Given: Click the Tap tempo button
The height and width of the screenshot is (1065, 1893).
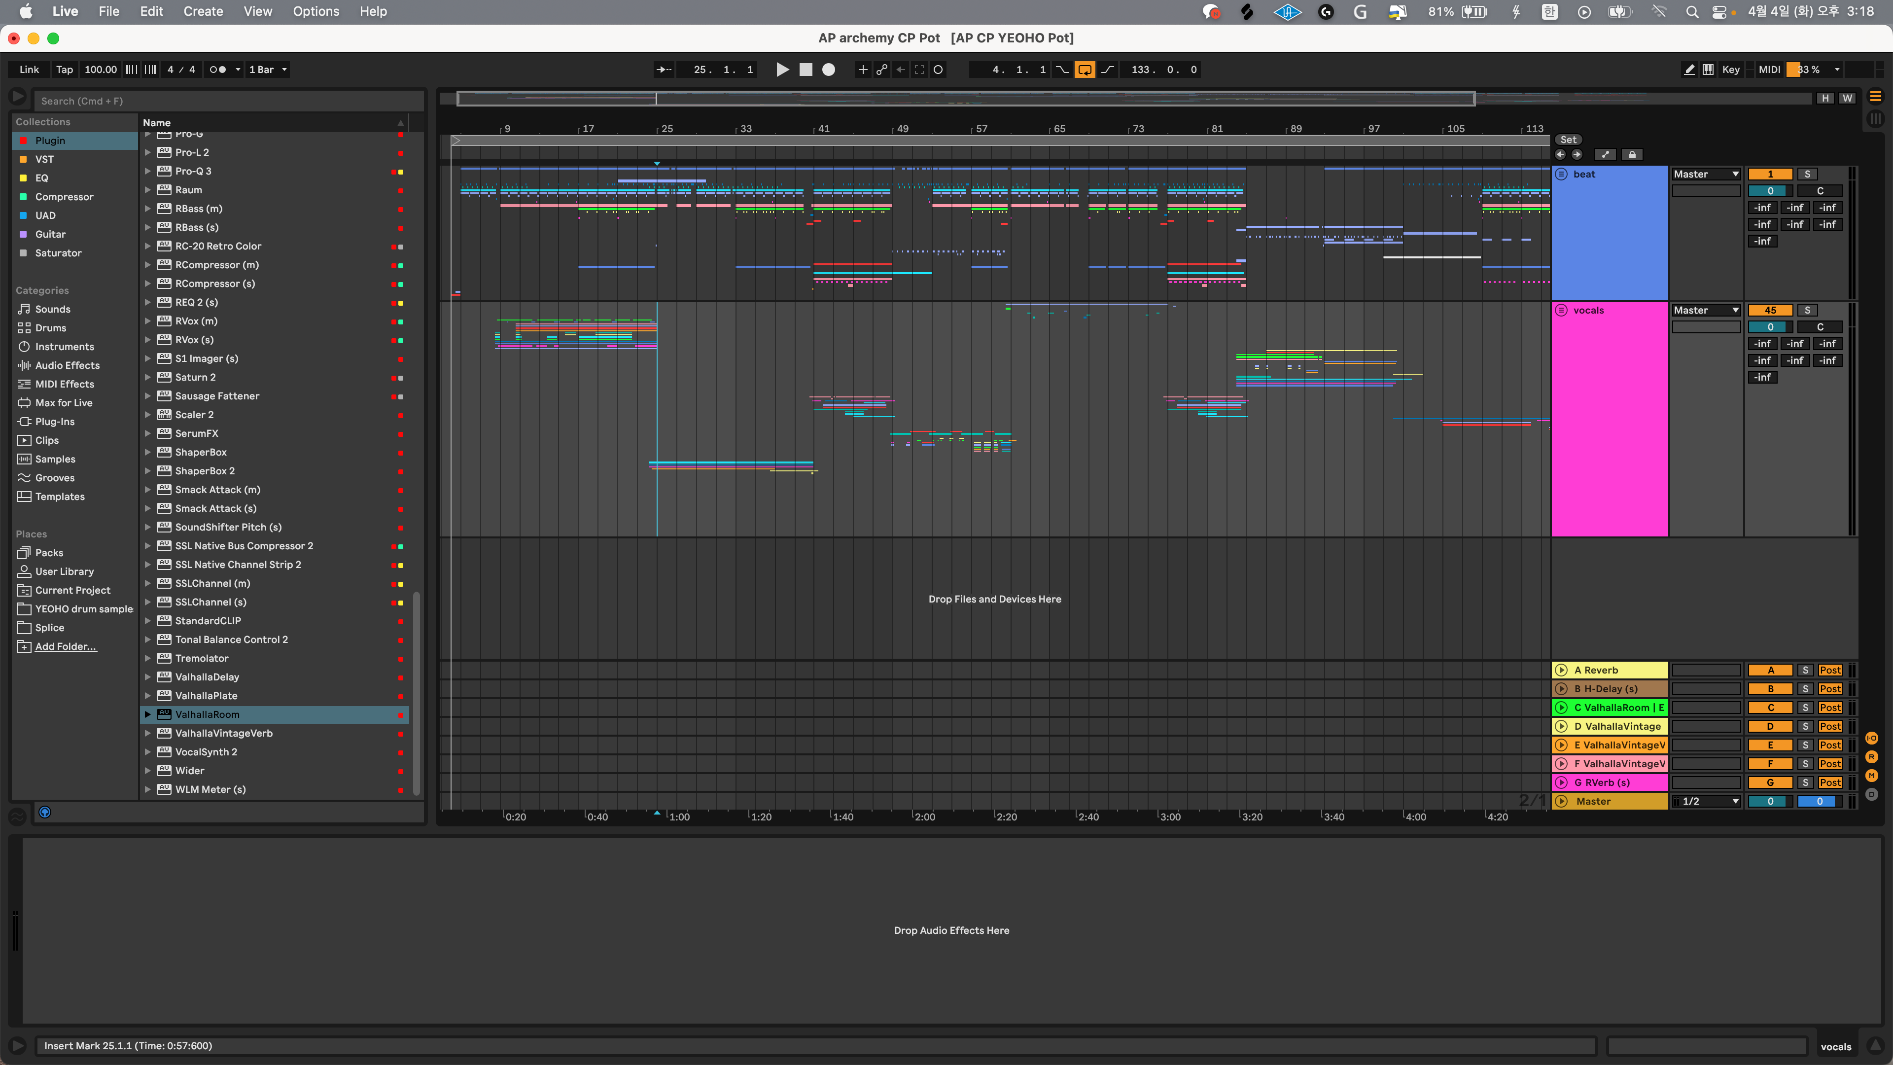Looking at the screenshot, I should click(65, 70).
